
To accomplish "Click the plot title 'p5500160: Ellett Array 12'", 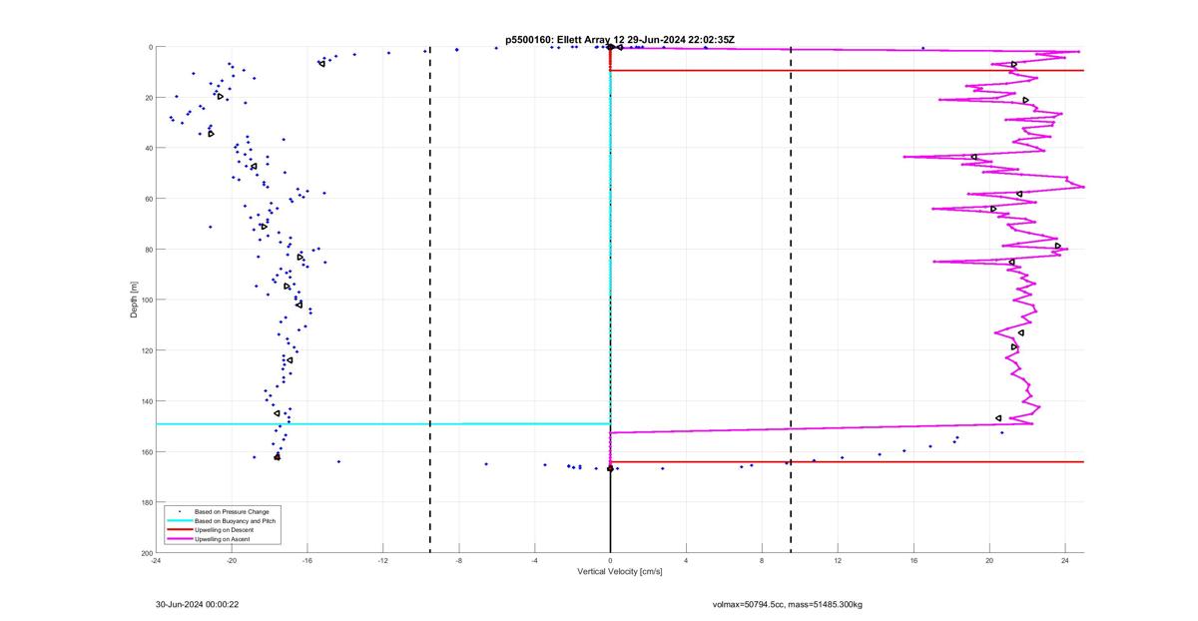I will pos(566,40).
